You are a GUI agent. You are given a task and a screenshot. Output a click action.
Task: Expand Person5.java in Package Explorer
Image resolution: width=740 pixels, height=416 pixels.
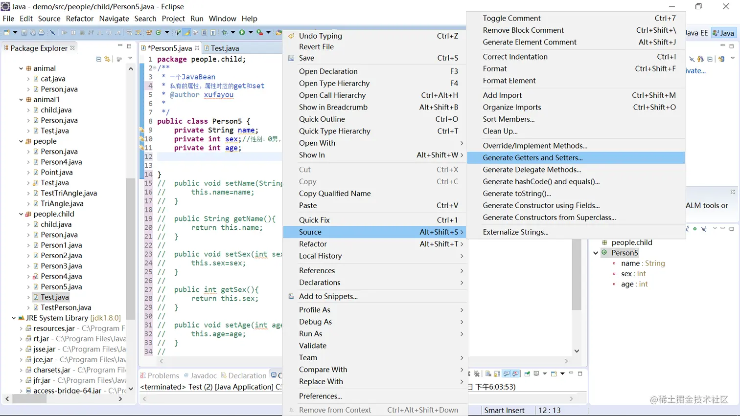(x=28, y=287)
